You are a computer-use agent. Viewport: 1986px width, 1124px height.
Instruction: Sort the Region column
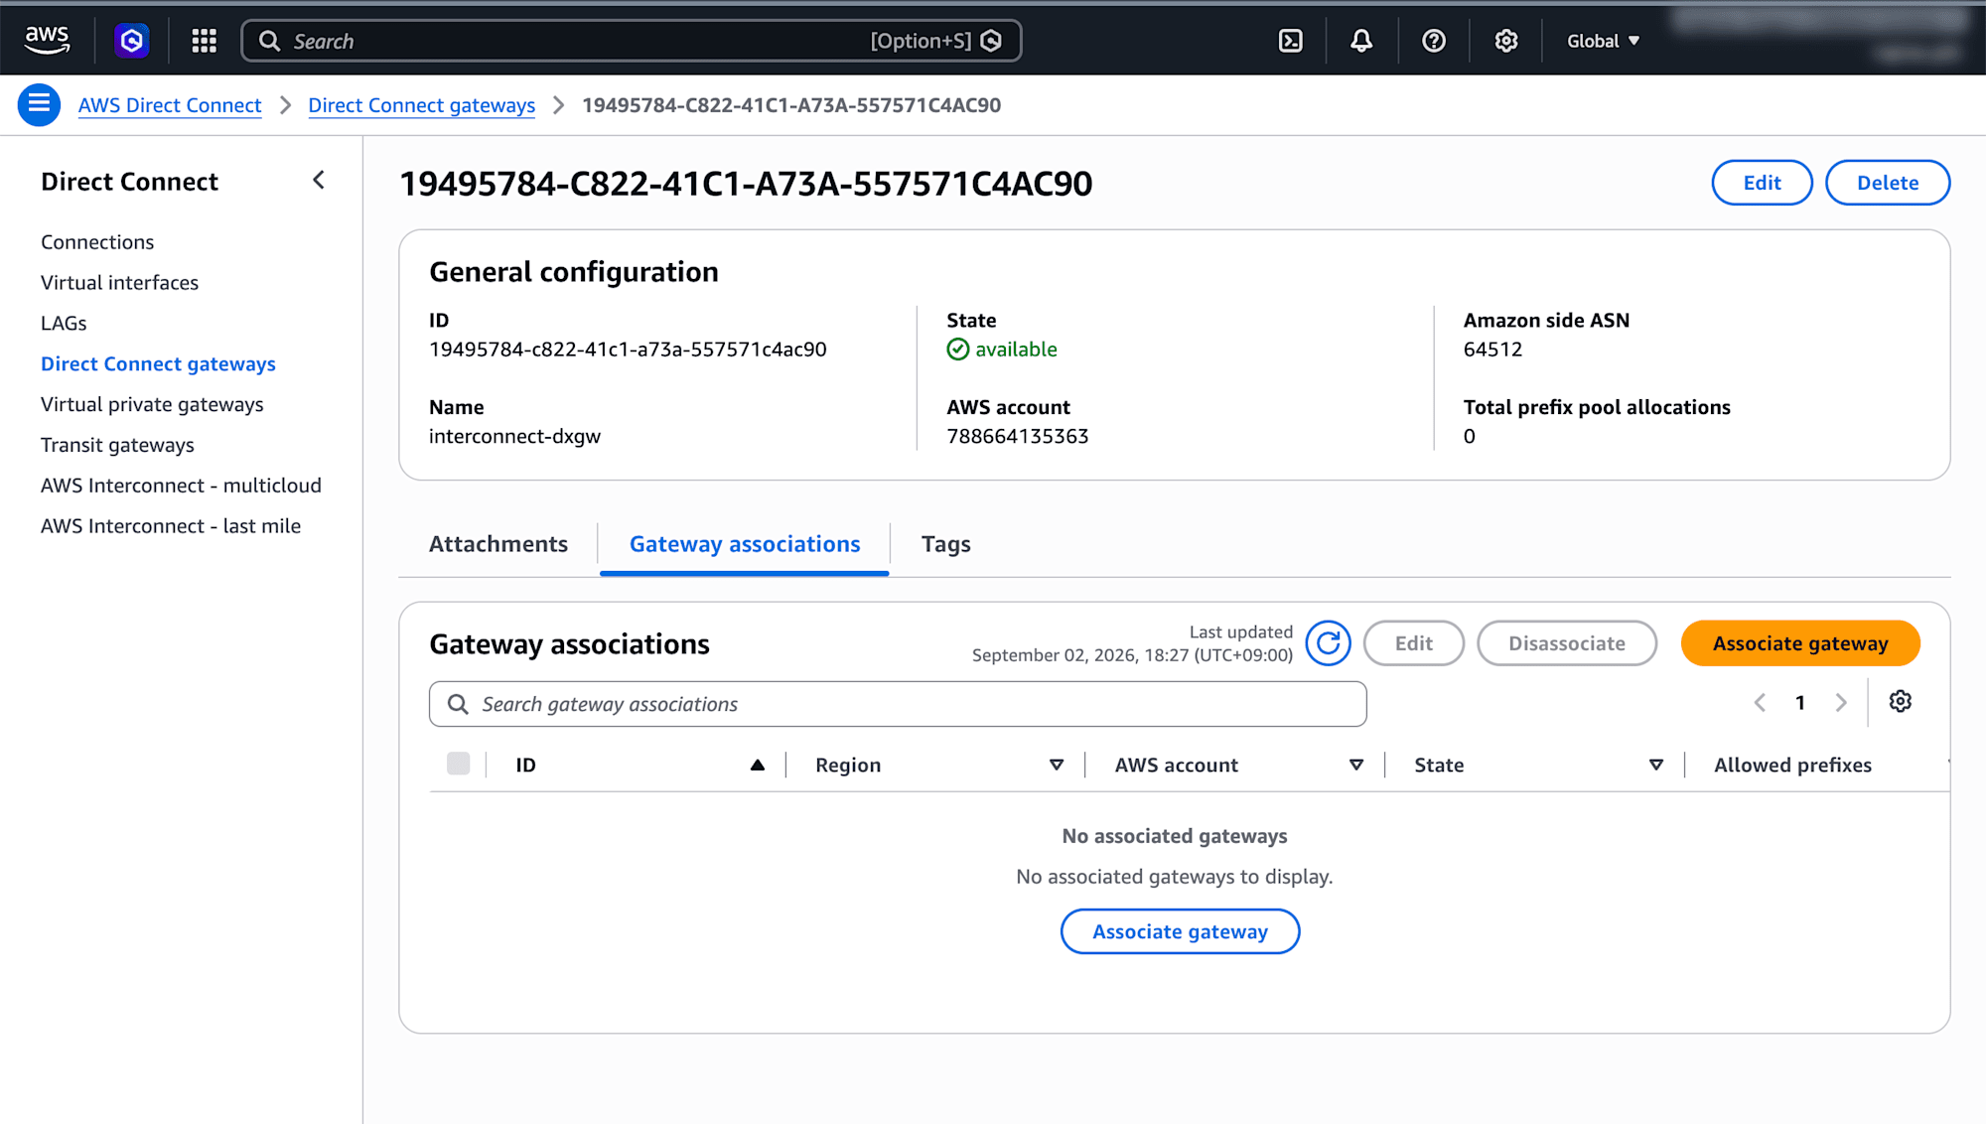[1057, 765]
